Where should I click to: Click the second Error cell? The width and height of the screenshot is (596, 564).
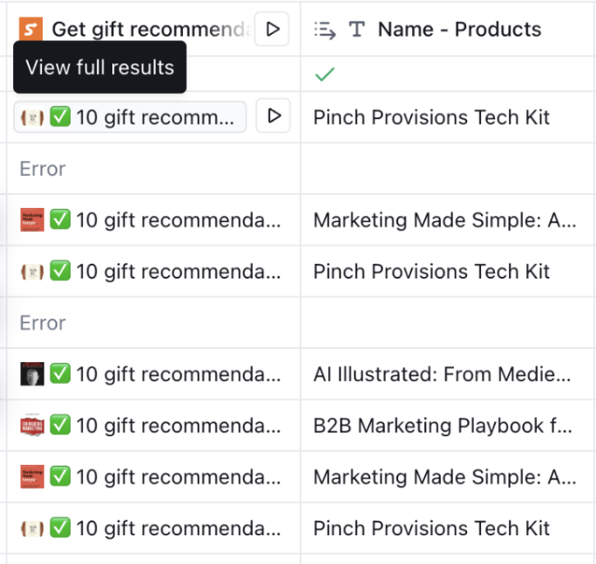coord(153,323)
